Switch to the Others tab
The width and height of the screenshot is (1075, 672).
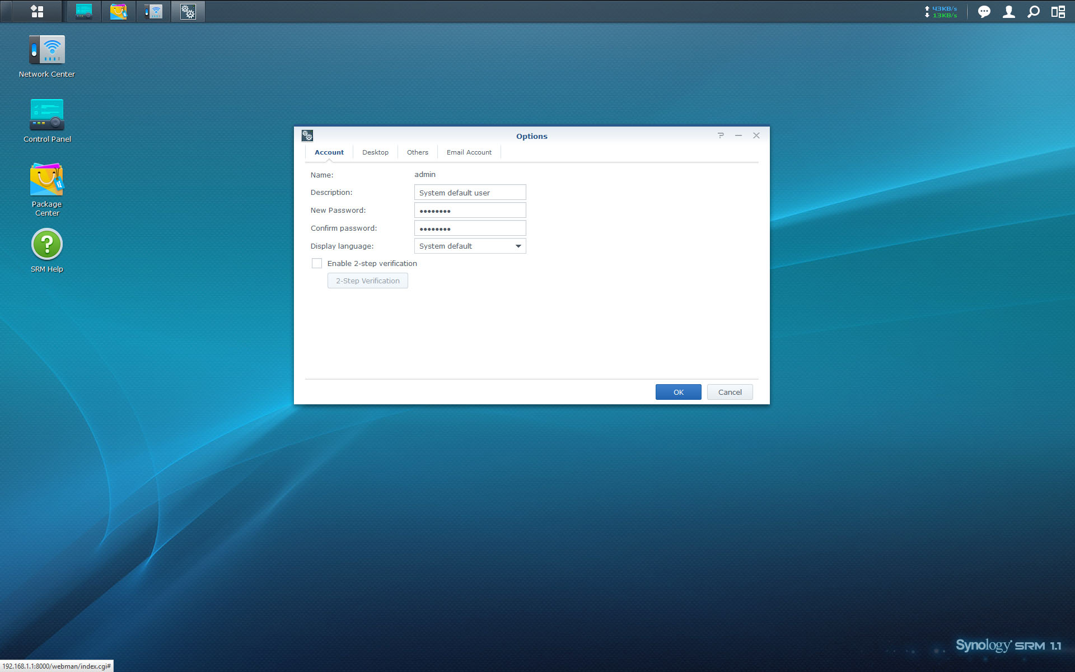pyautogui.click(x=418, y=152)
